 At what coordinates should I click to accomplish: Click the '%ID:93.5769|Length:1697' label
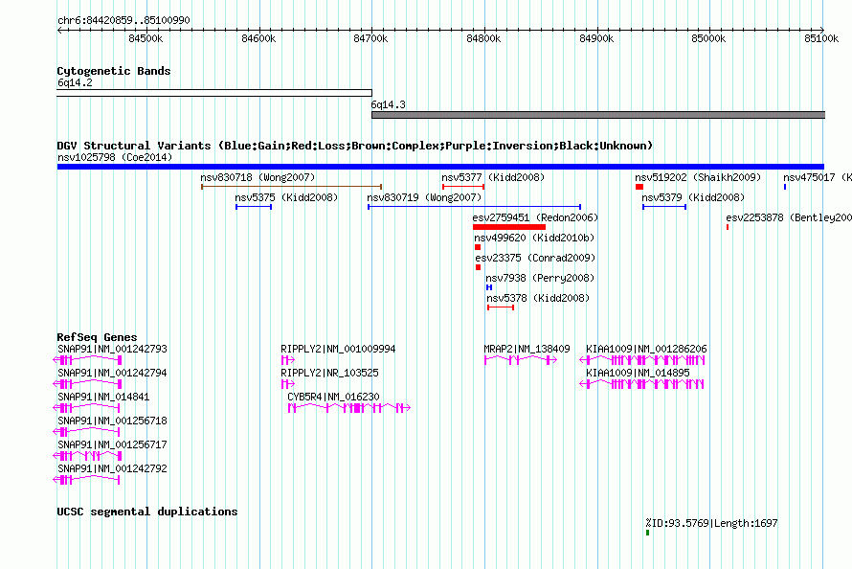pyautogui.click(x=712, y=523)
